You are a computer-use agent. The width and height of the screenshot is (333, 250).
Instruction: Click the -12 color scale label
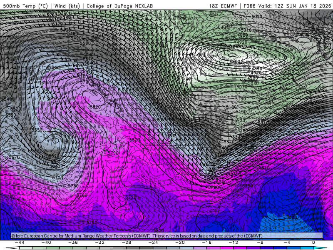pyautogui.click(x=234, y=242)
